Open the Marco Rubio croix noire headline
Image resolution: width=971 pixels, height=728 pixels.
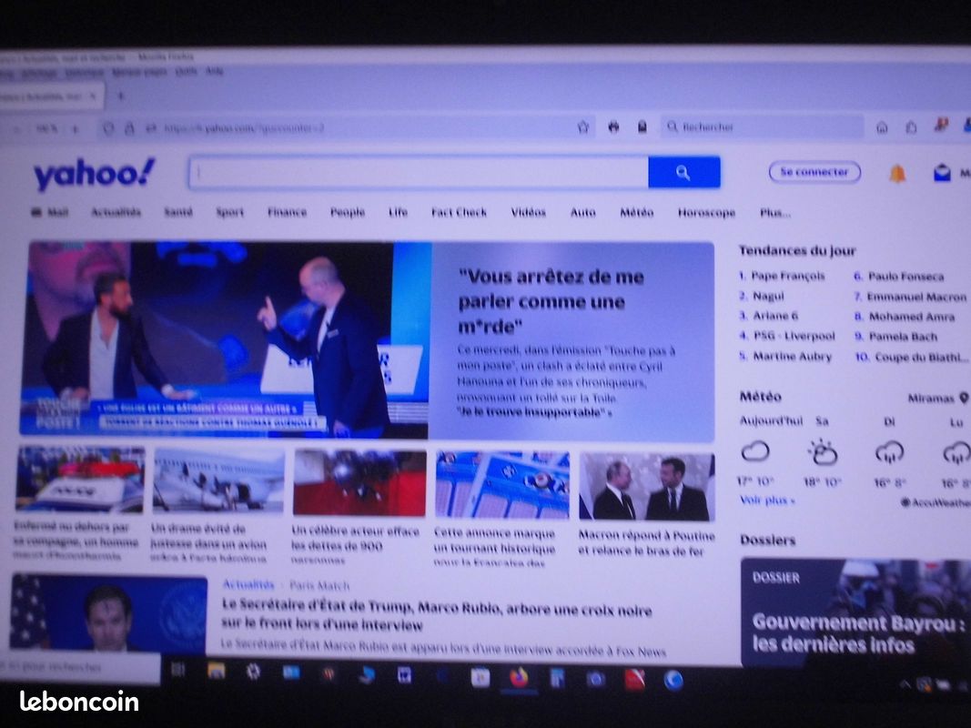437,617
